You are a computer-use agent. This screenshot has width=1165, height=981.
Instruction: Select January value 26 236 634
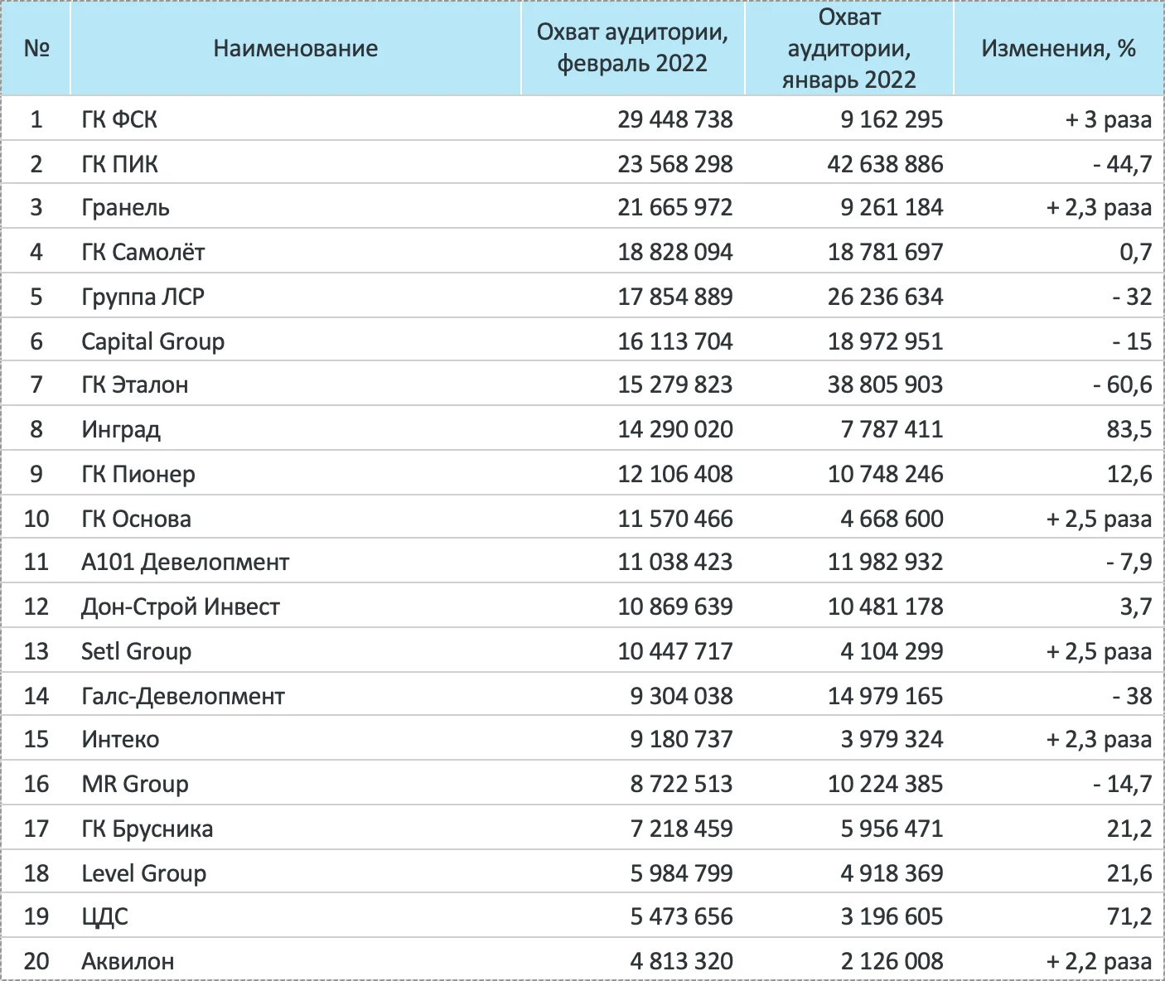pyautogui.click(x=885, y=297)
